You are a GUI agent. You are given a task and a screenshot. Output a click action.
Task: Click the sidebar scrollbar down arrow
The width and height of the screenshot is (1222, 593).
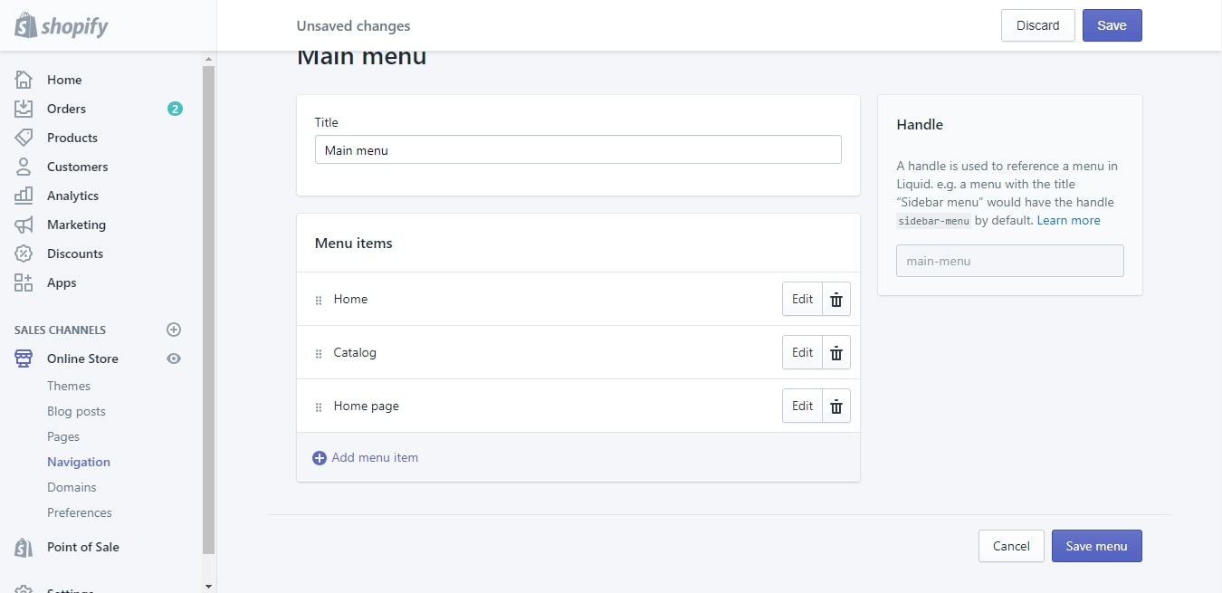click(x=209, y=586)
